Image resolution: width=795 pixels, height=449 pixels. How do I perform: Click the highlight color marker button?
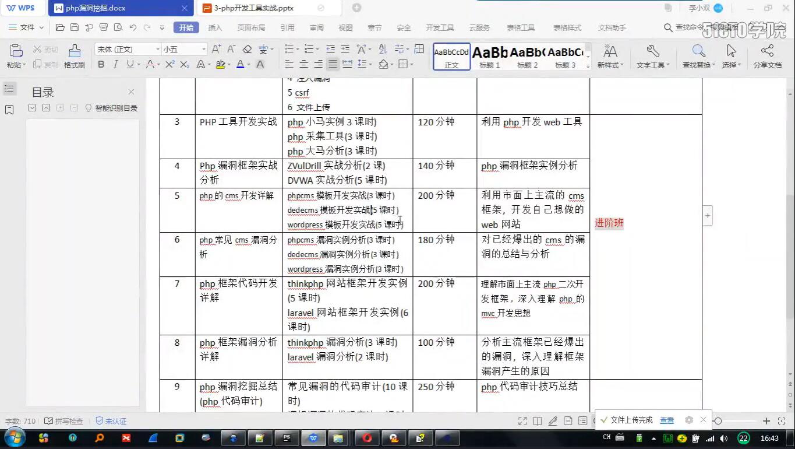[x=220, y=64]
